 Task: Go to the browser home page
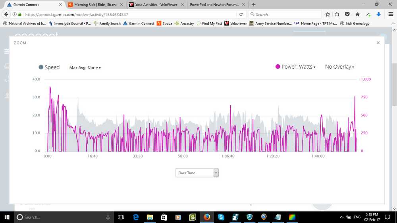(358, 14)
